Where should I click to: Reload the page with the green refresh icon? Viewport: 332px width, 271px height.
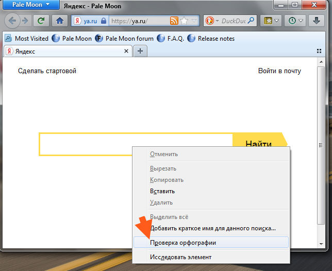(41, 21)
